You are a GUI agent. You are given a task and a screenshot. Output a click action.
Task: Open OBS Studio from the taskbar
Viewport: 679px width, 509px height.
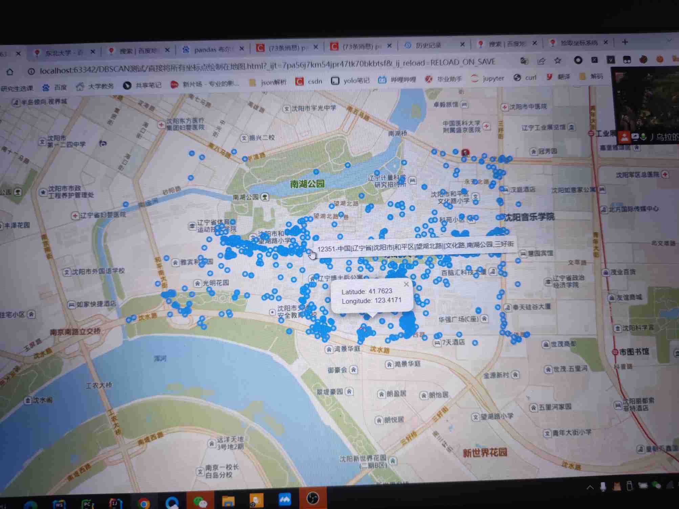312,498
